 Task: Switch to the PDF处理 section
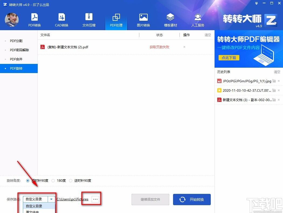point(116,20)
